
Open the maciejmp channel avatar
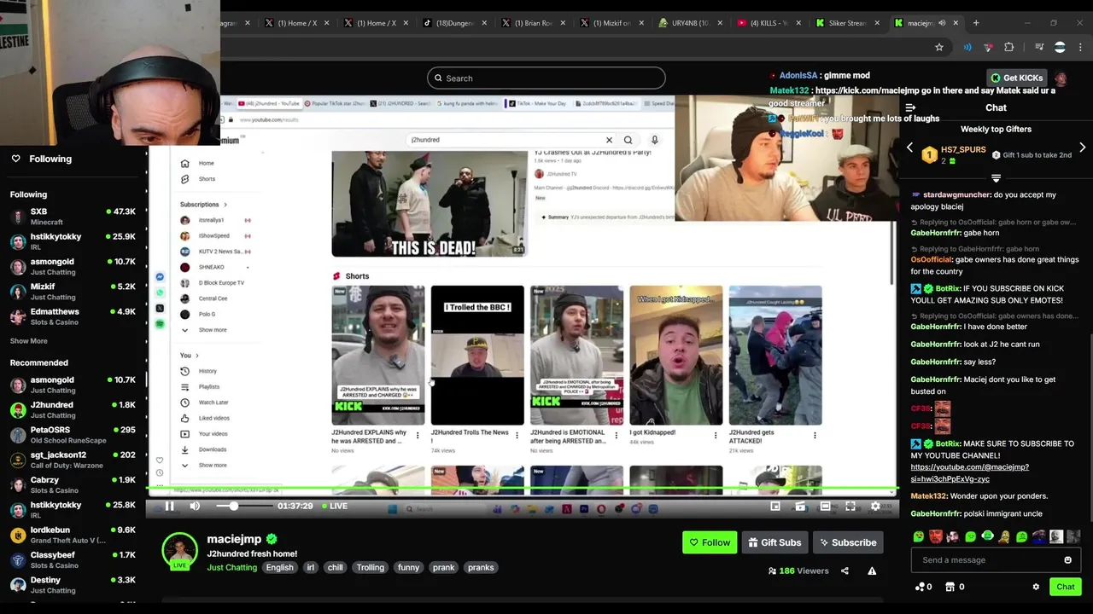(x=179, y=551)
